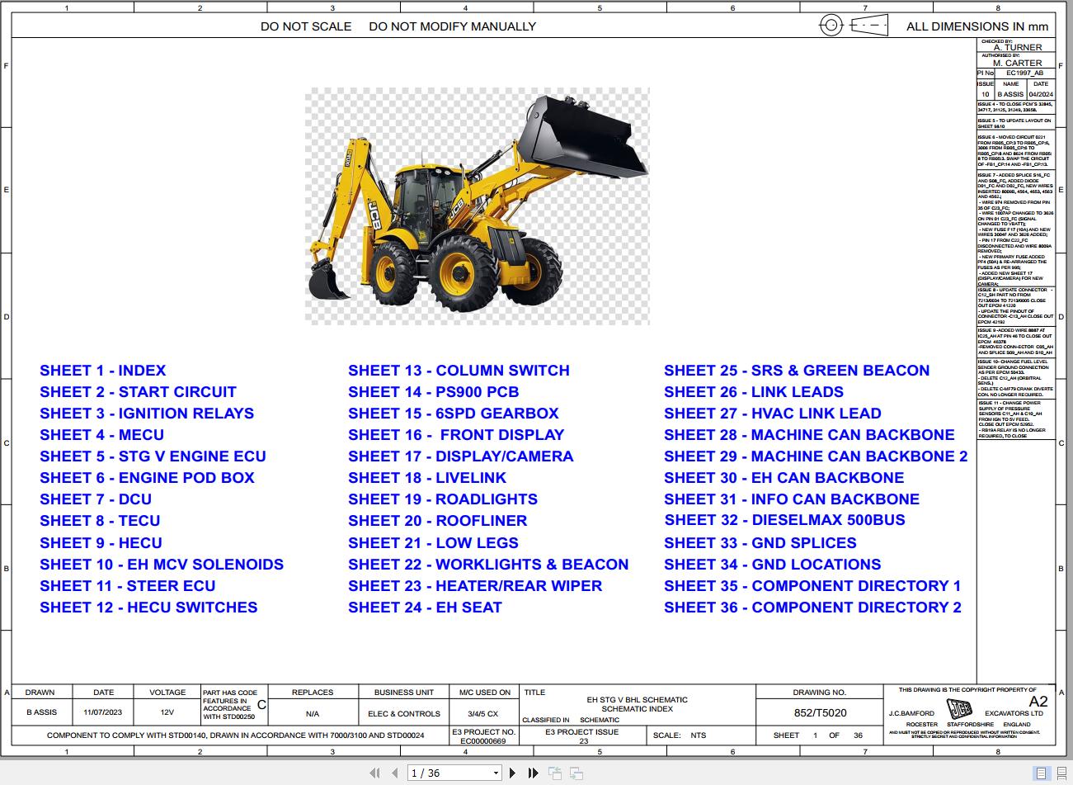Enable single page view mode

click(x=1041, y=773)
